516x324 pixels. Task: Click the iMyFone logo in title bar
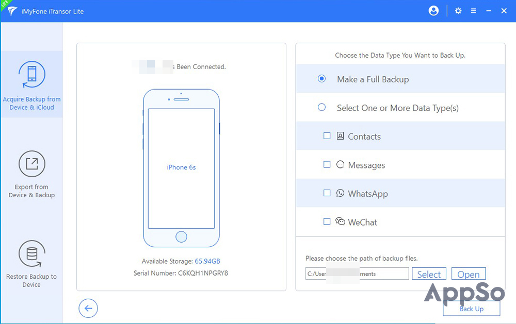12,11
